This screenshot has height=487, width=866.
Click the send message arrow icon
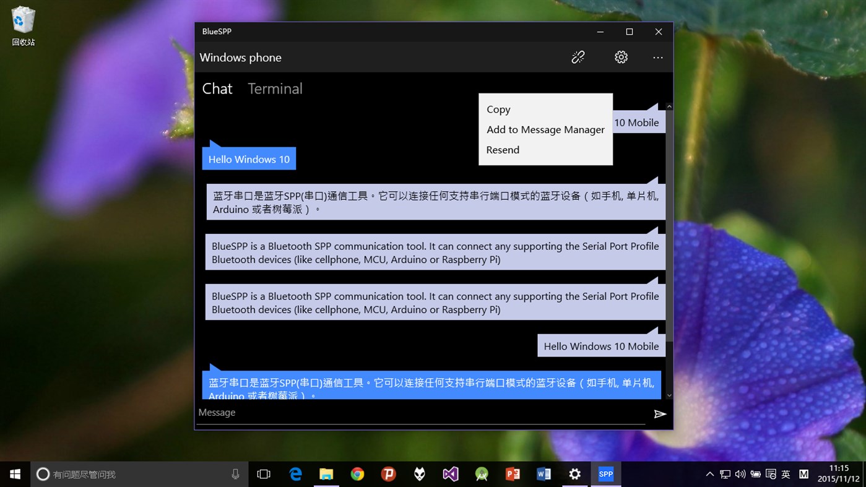click(x=660, y=413)
